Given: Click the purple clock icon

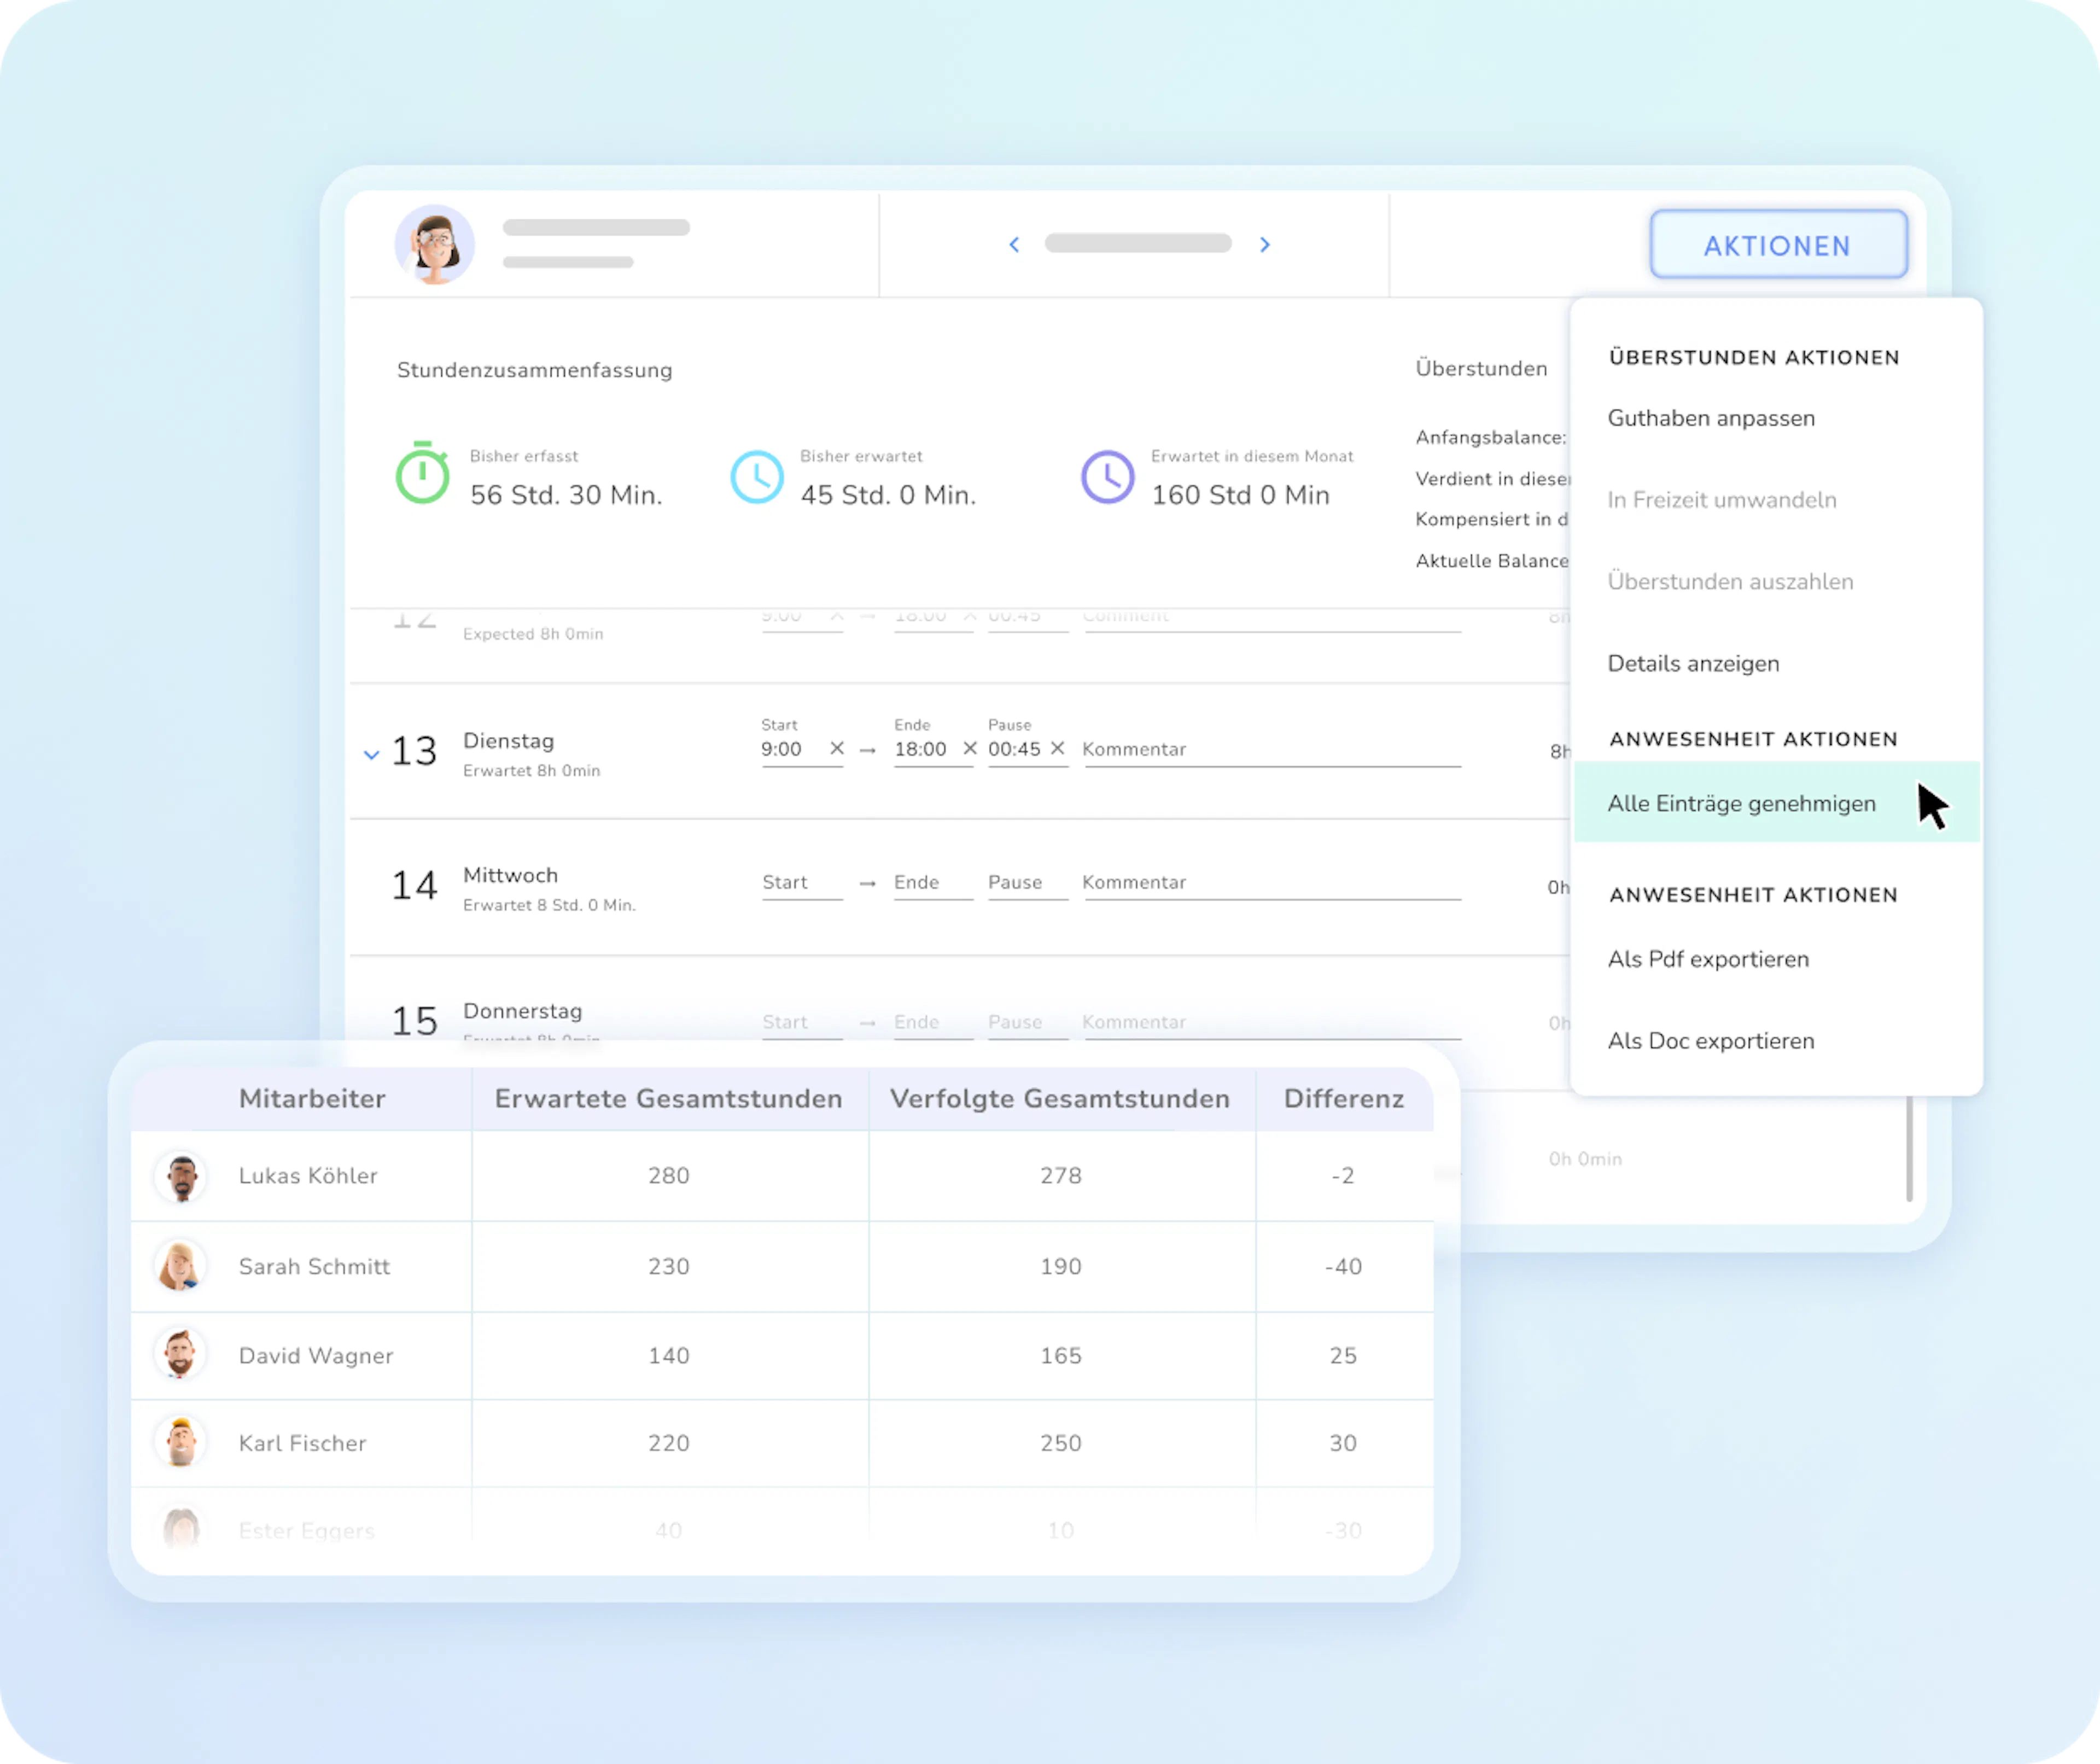Looking at the screenshot, I should point(1107,477).
